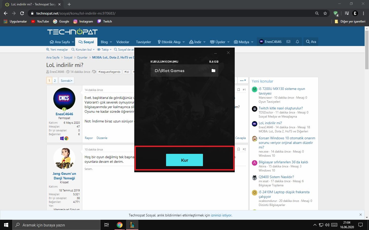369x230 pixels.
Task: Click Rapor under the first post
Action: coord(89,138)
